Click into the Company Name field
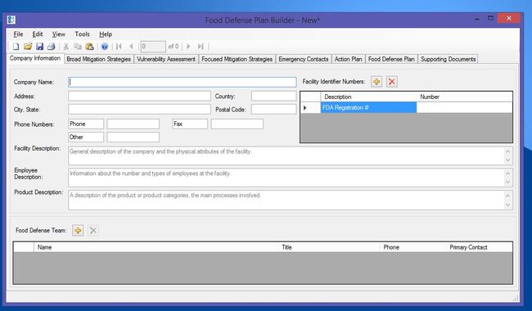Screen dimensions: 532x311 (183, 82)
